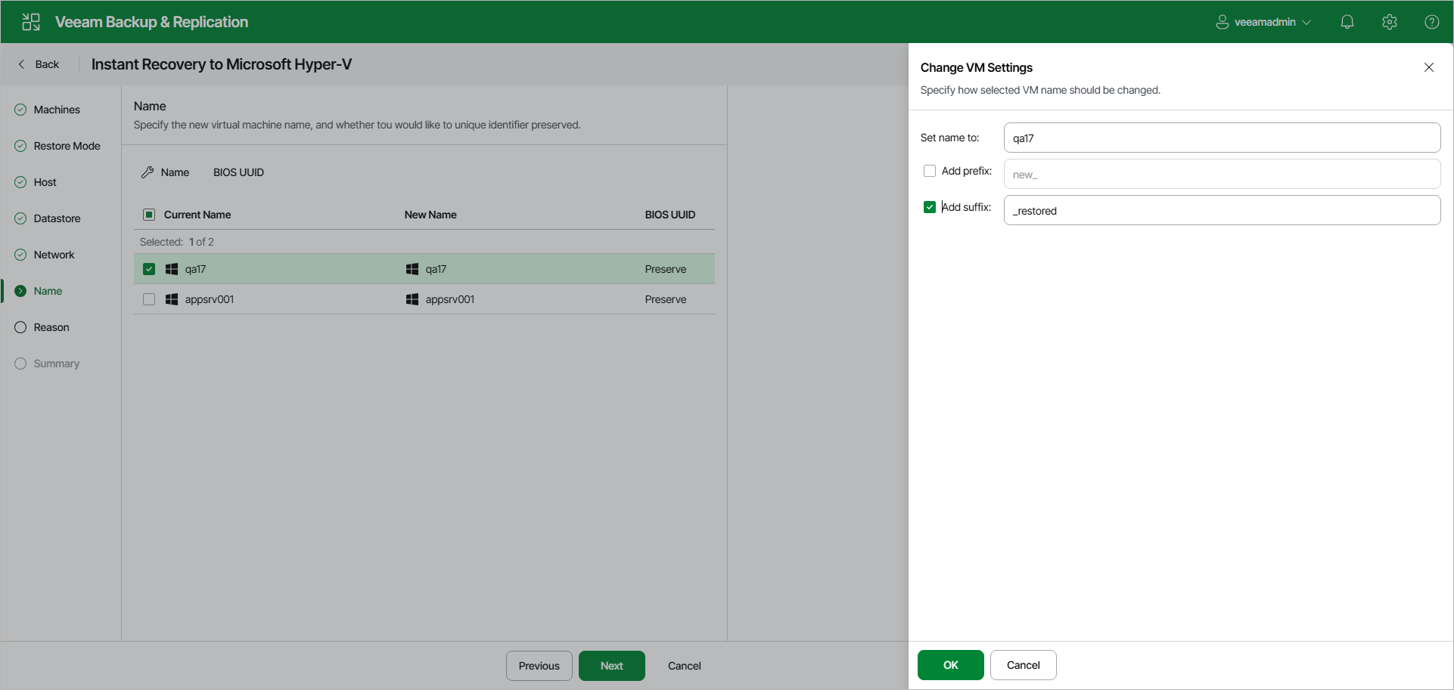
Task: Click the Windows VM icon beside qa17
Action: point(171,268)
